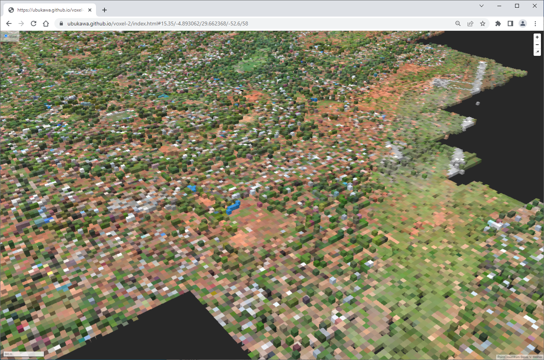Open the tab search dropdown chevron
The height and width of the screenshot is (360, 544).
(x=482, y=6)
